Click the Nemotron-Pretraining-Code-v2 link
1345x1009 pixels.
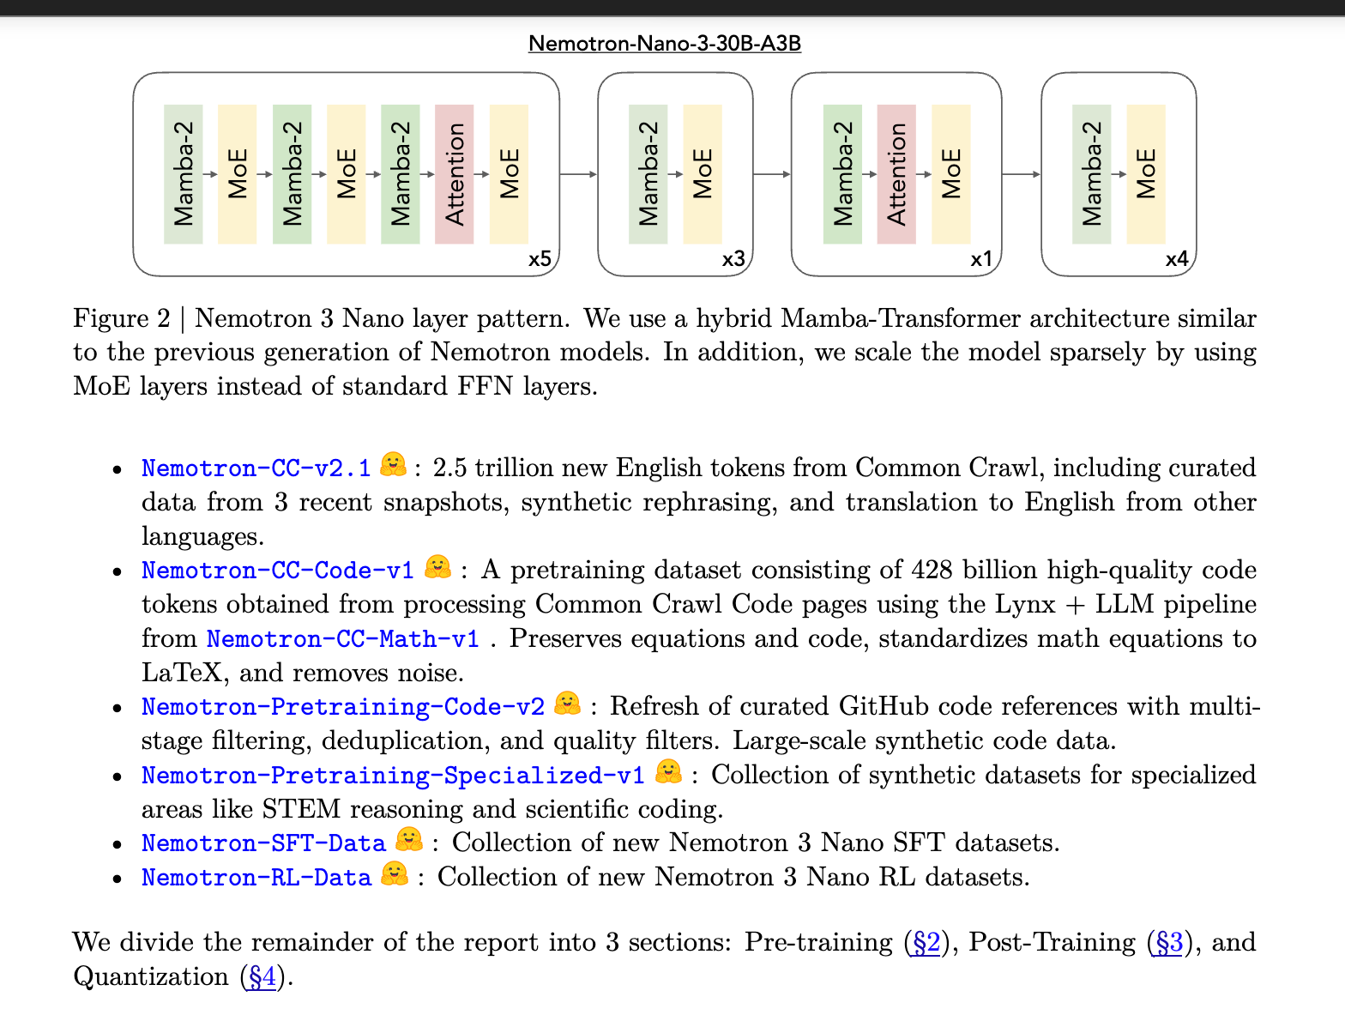(343, 707)
